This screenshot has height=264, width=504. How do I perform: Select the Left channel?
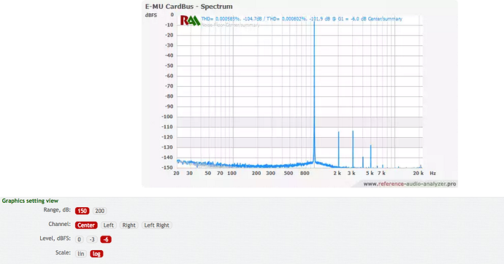(x=108, y=225)
